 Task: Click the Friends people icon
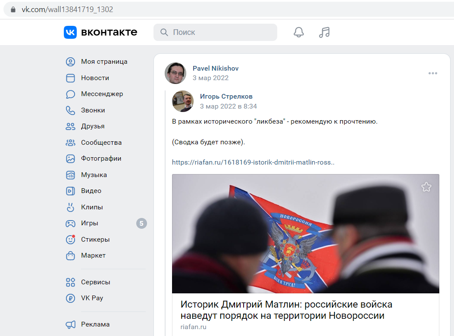[x=70, y=126]
